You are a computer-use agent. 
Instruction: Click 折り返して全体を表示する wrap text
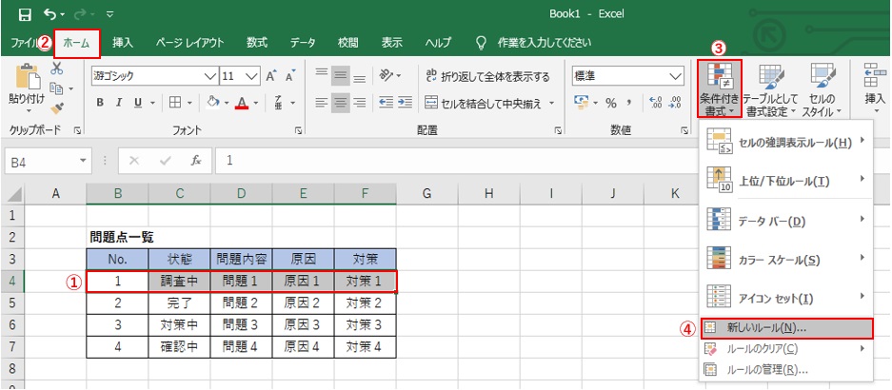coord(487,76)
